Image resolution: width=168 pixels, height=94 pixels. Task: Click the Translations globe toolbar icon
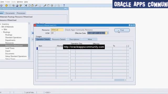[52, 5]
